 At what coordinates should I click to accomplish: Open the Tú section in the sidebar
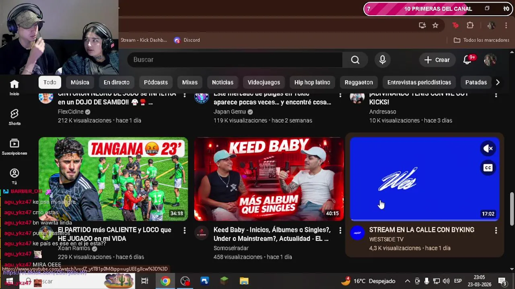coord(14,176)
